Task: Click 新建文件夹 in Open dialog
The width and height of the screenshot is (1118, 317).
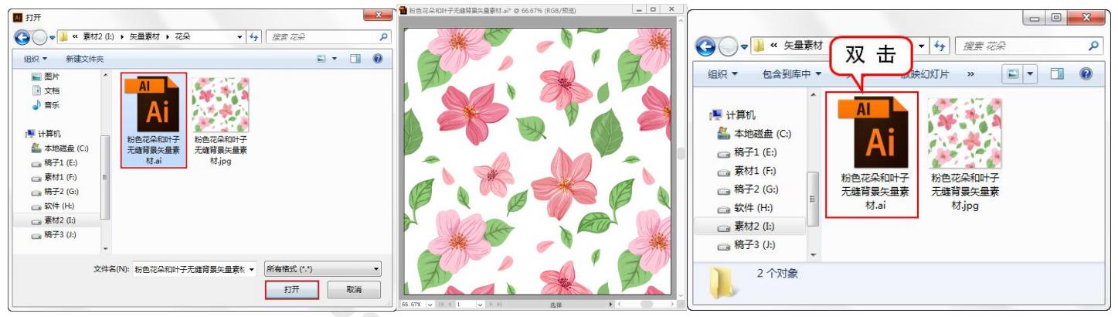Action: coord(84,59)
